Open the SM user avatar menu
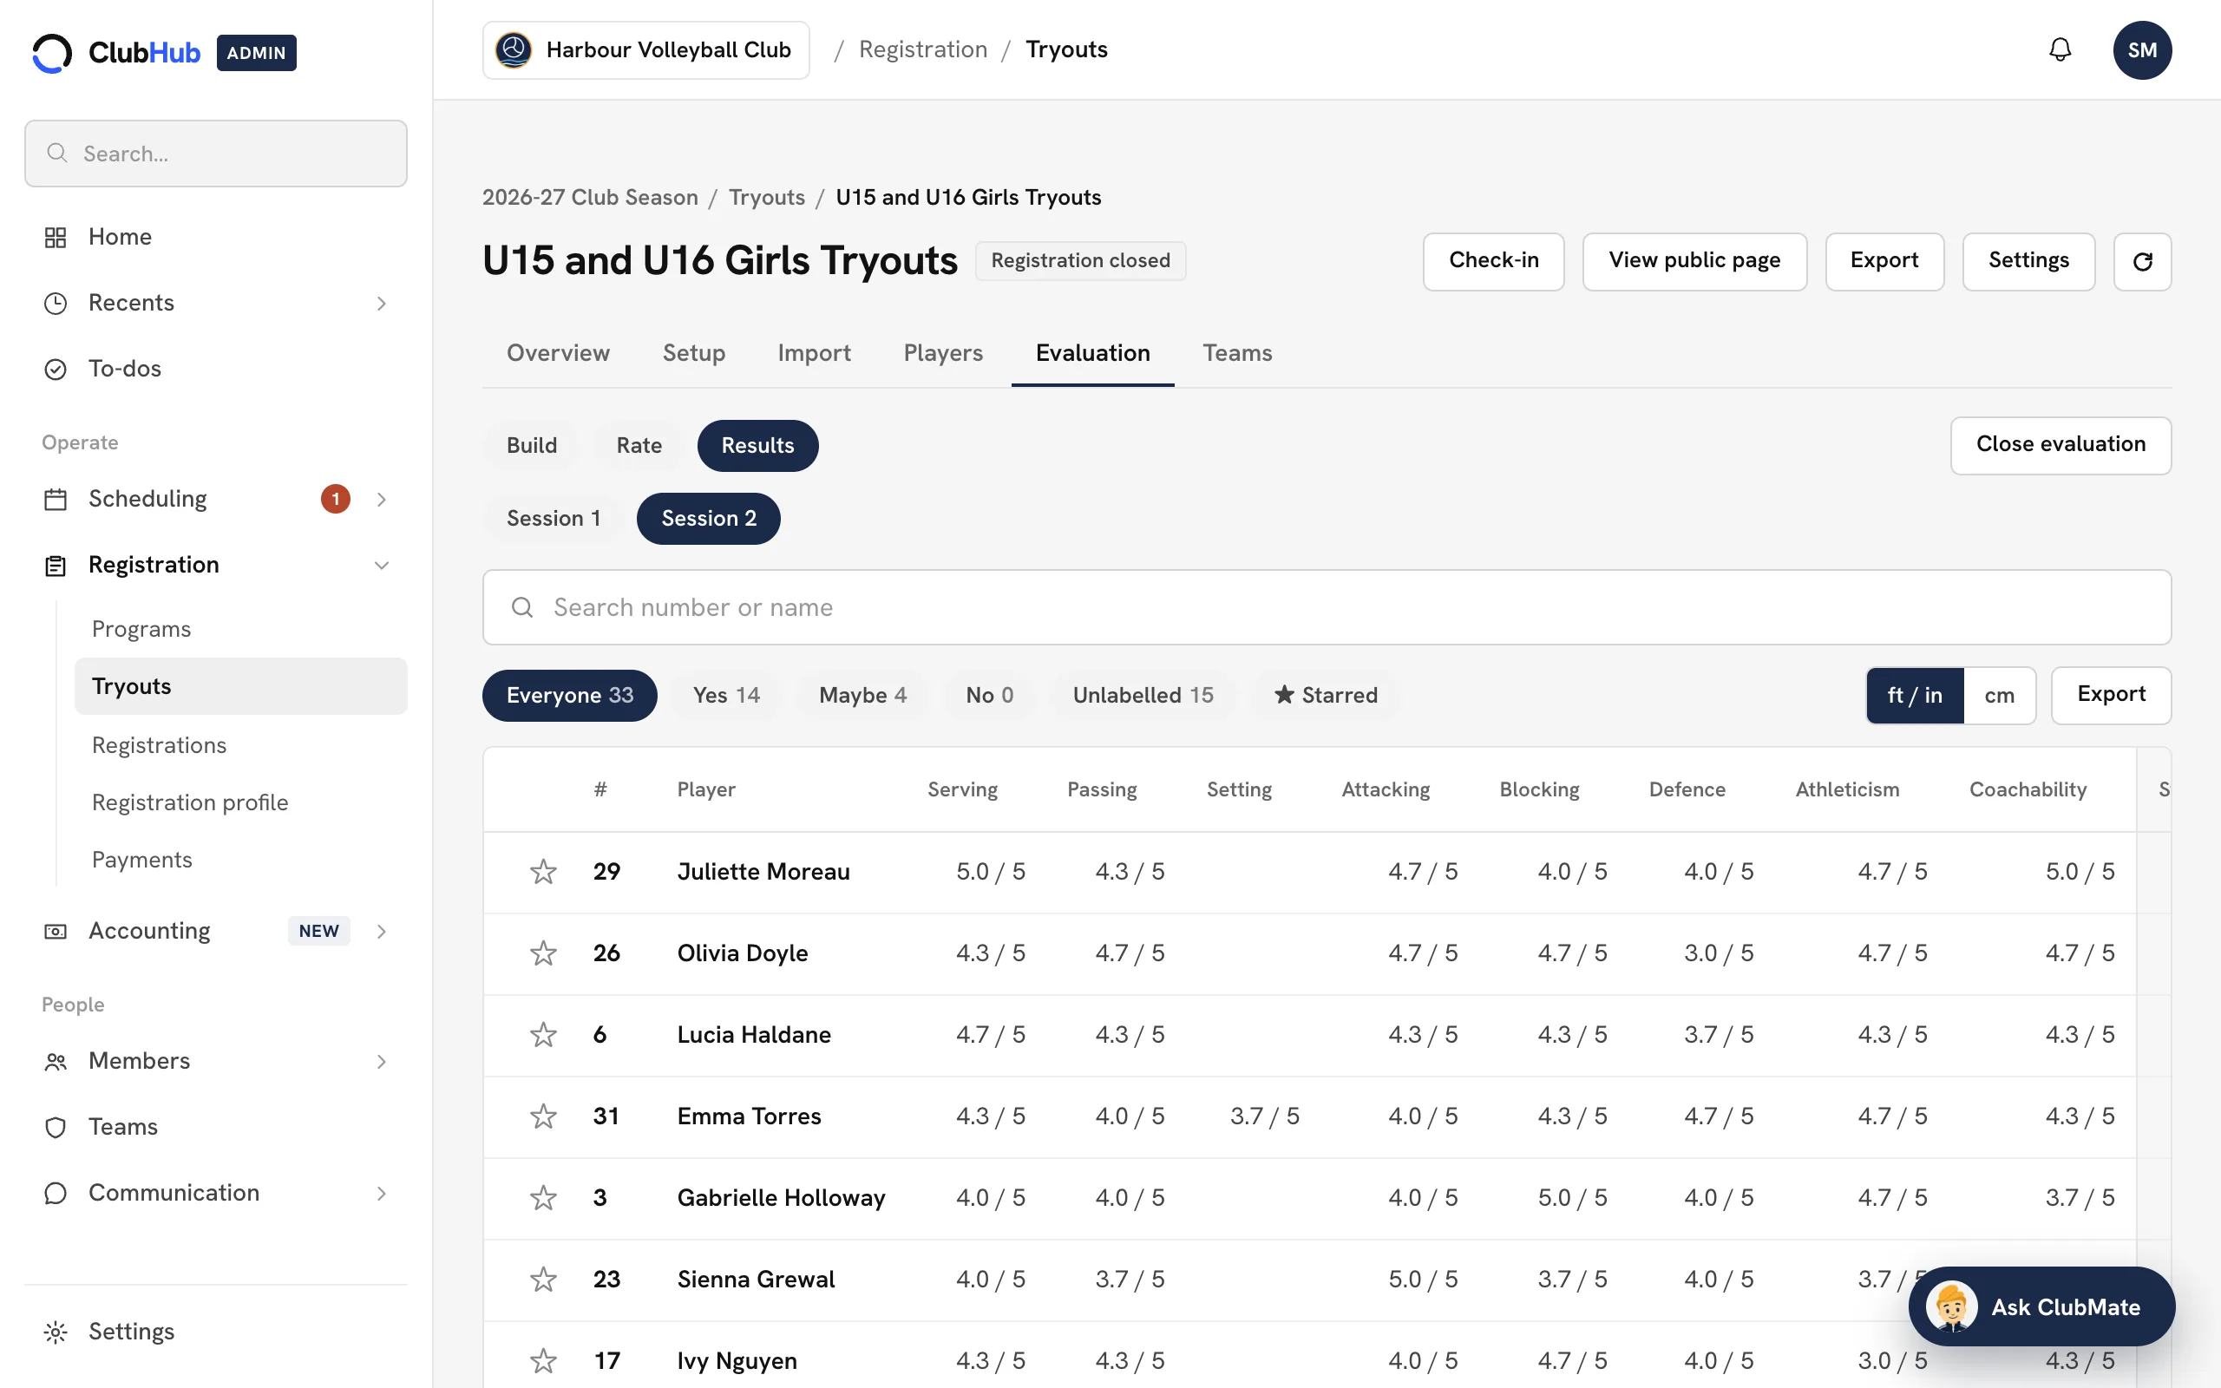The image size is (2221, 1388). pyautogui.click(x=2142, y=49)
